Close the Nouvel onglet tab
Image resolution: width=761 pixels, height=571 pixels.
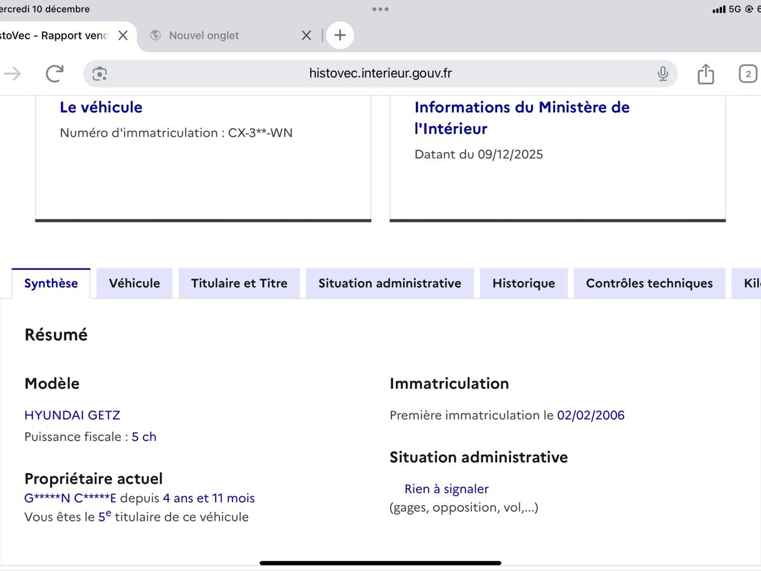click(x=306, y=36)
